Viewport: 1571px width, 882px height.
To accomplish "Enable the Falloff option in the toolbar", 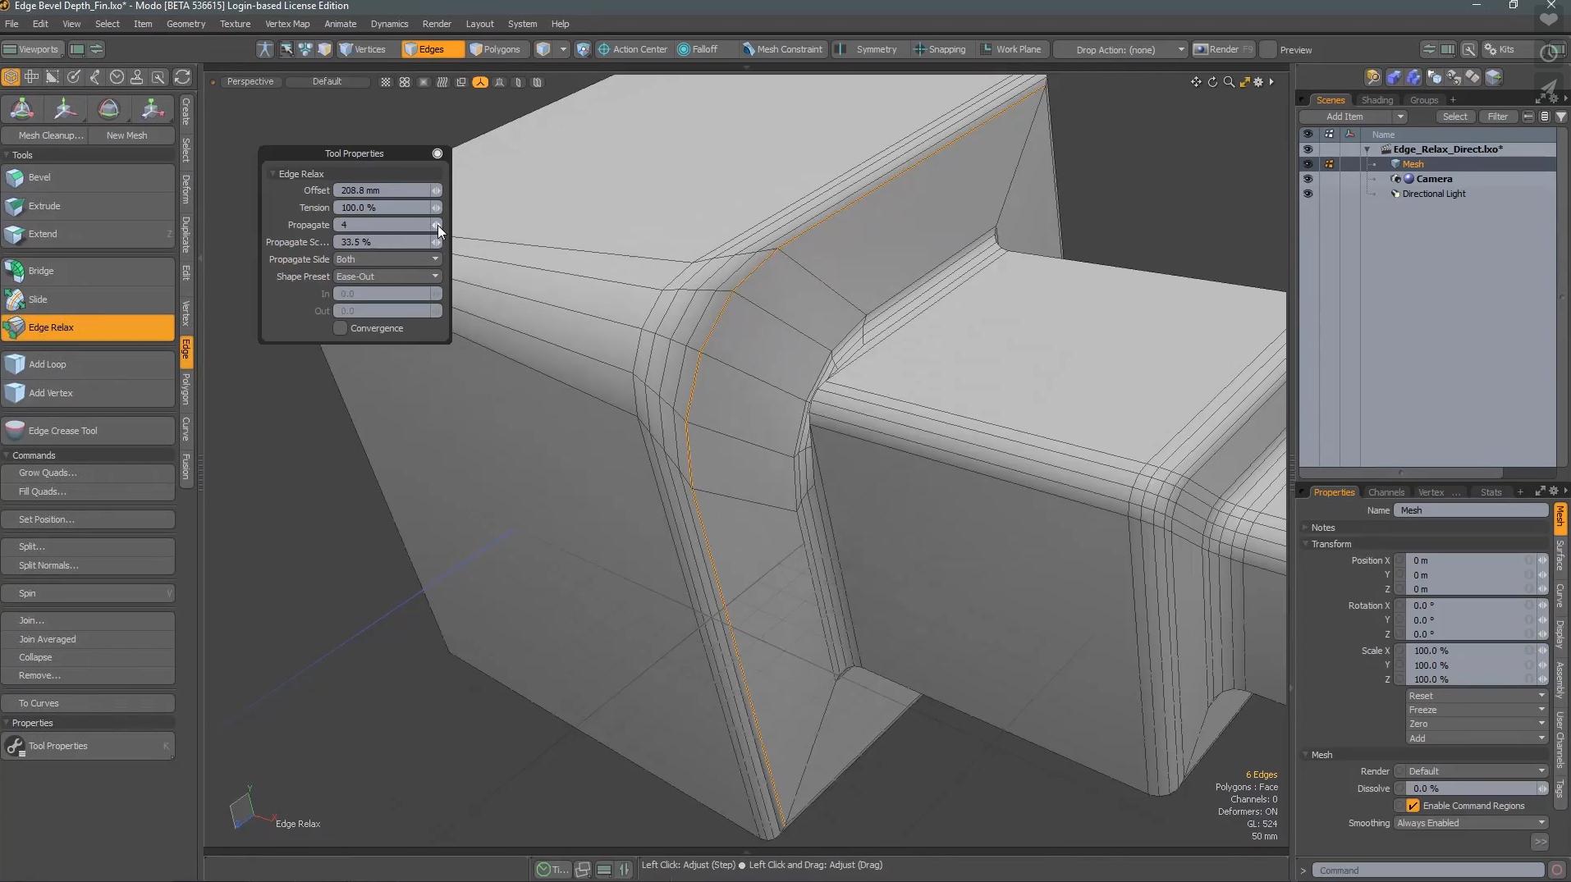I will [704, 49].
